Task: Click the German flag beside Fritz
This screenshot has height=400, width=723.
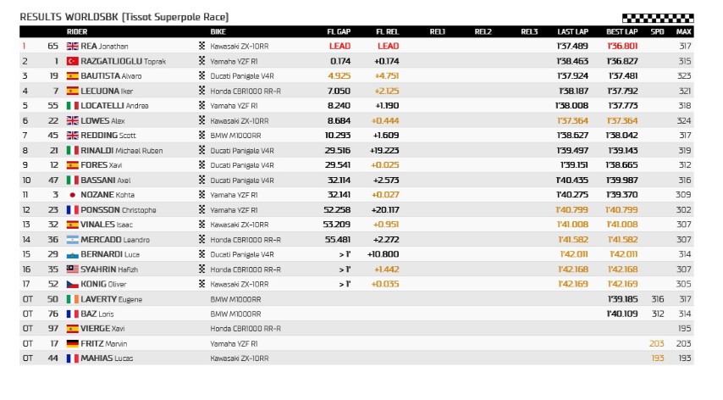Action: (x=72, y=343)
